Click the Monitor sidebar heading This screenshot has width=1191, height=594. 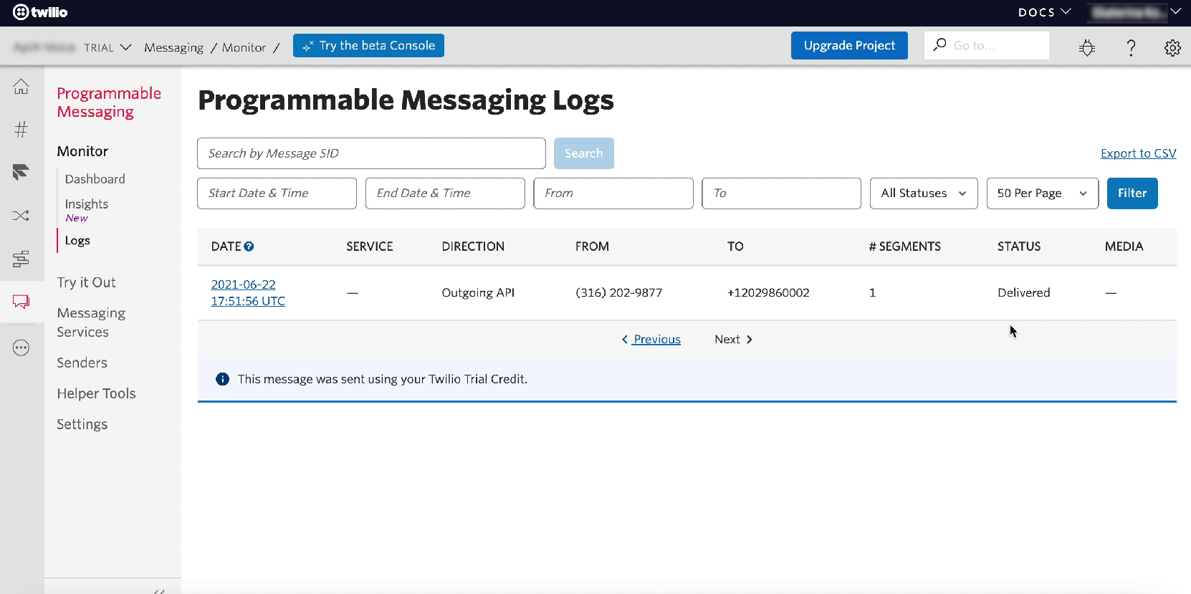[x=82, y=151]
